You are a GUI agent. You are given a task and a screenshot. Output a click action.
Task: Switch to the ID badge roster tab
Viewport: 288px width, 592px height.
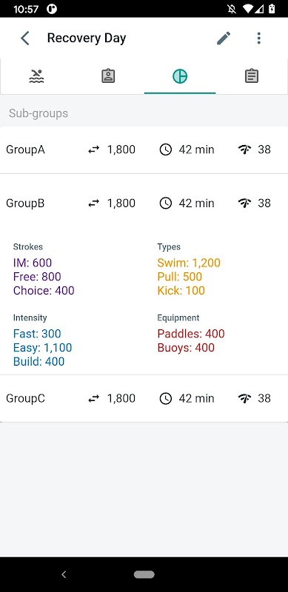pos(108,76)
